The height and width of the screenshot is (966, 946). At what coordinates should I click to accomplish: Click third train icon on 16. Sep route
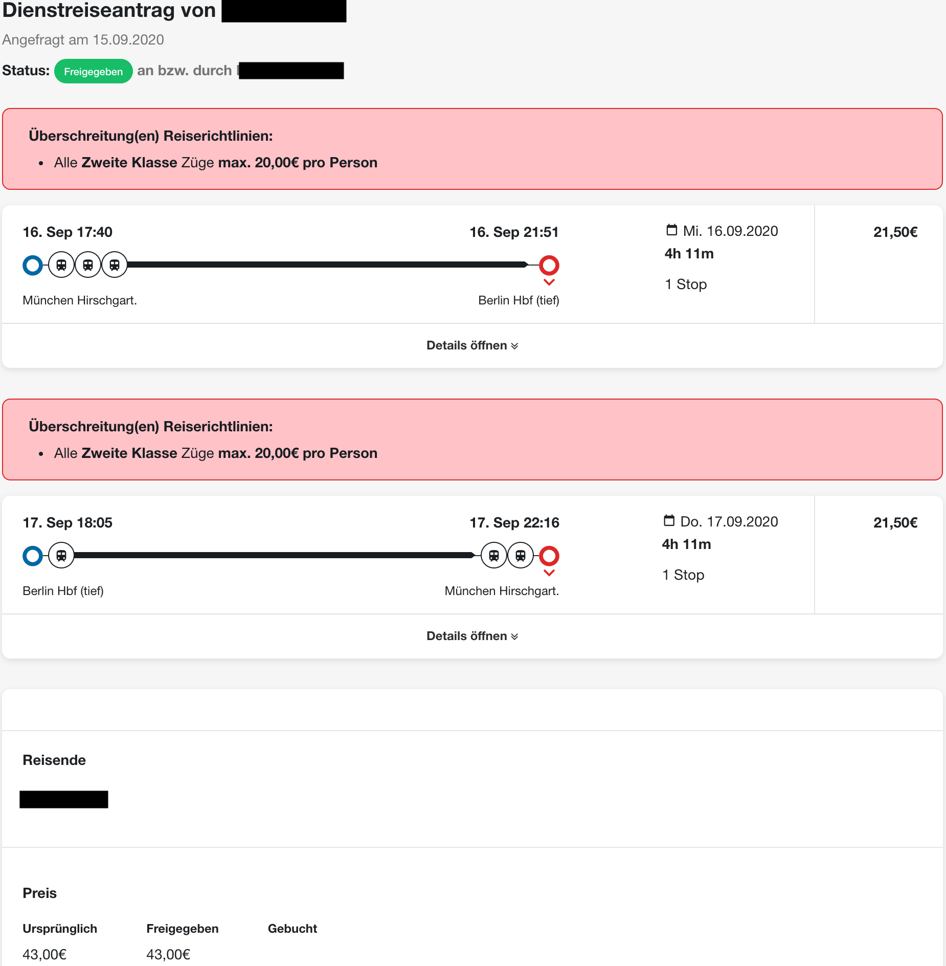pos(115,265)
